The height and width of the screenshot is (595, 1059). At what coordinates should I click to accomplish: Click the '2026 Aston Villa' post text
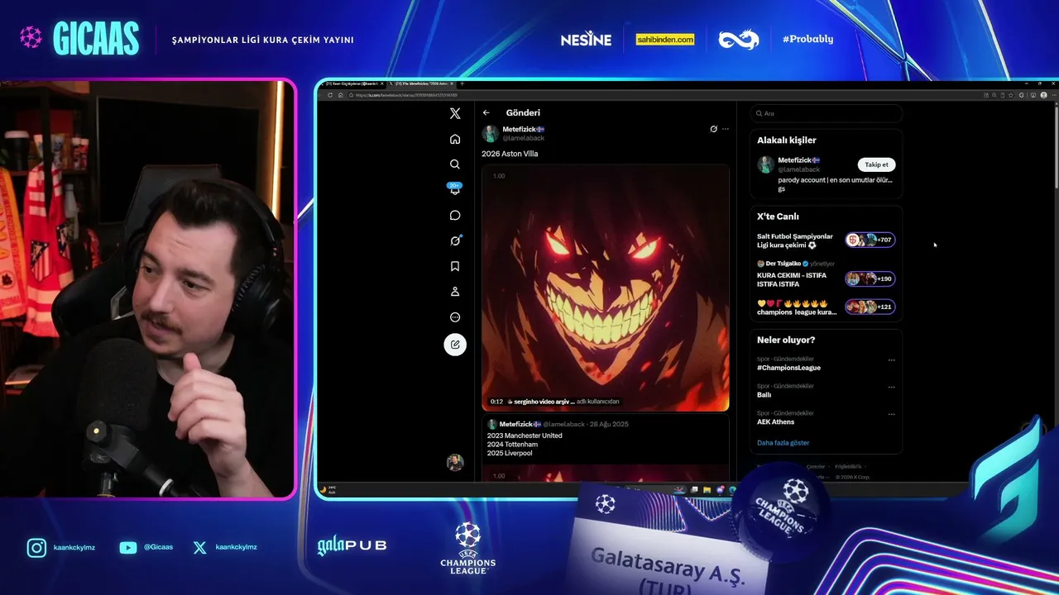[510, 154]
